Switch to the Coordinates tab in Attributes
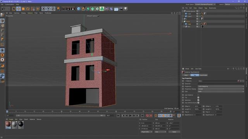248x139 pixels. click(x=203, y=75)
